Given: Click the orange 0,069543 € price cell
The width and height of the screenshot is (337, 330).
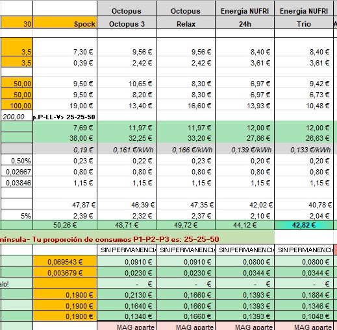Looking at the screenshot, I should click(65, 261).
